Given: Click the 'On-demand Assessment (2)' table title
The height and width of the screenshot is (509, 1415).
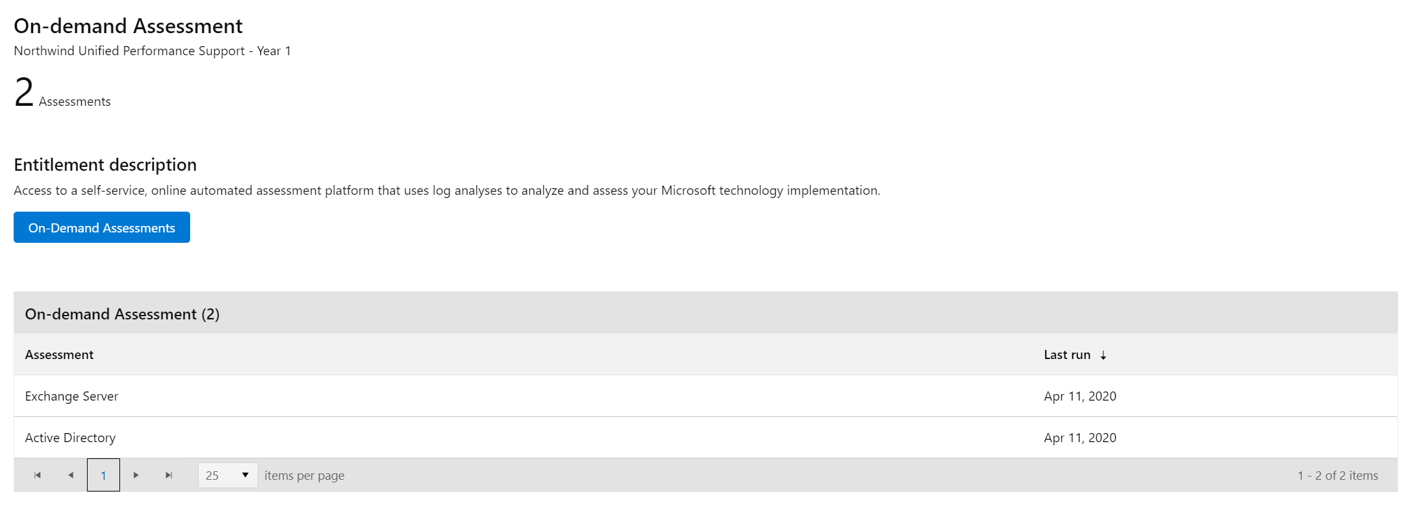Looking at the screenshot, I should tap(123, 314).
